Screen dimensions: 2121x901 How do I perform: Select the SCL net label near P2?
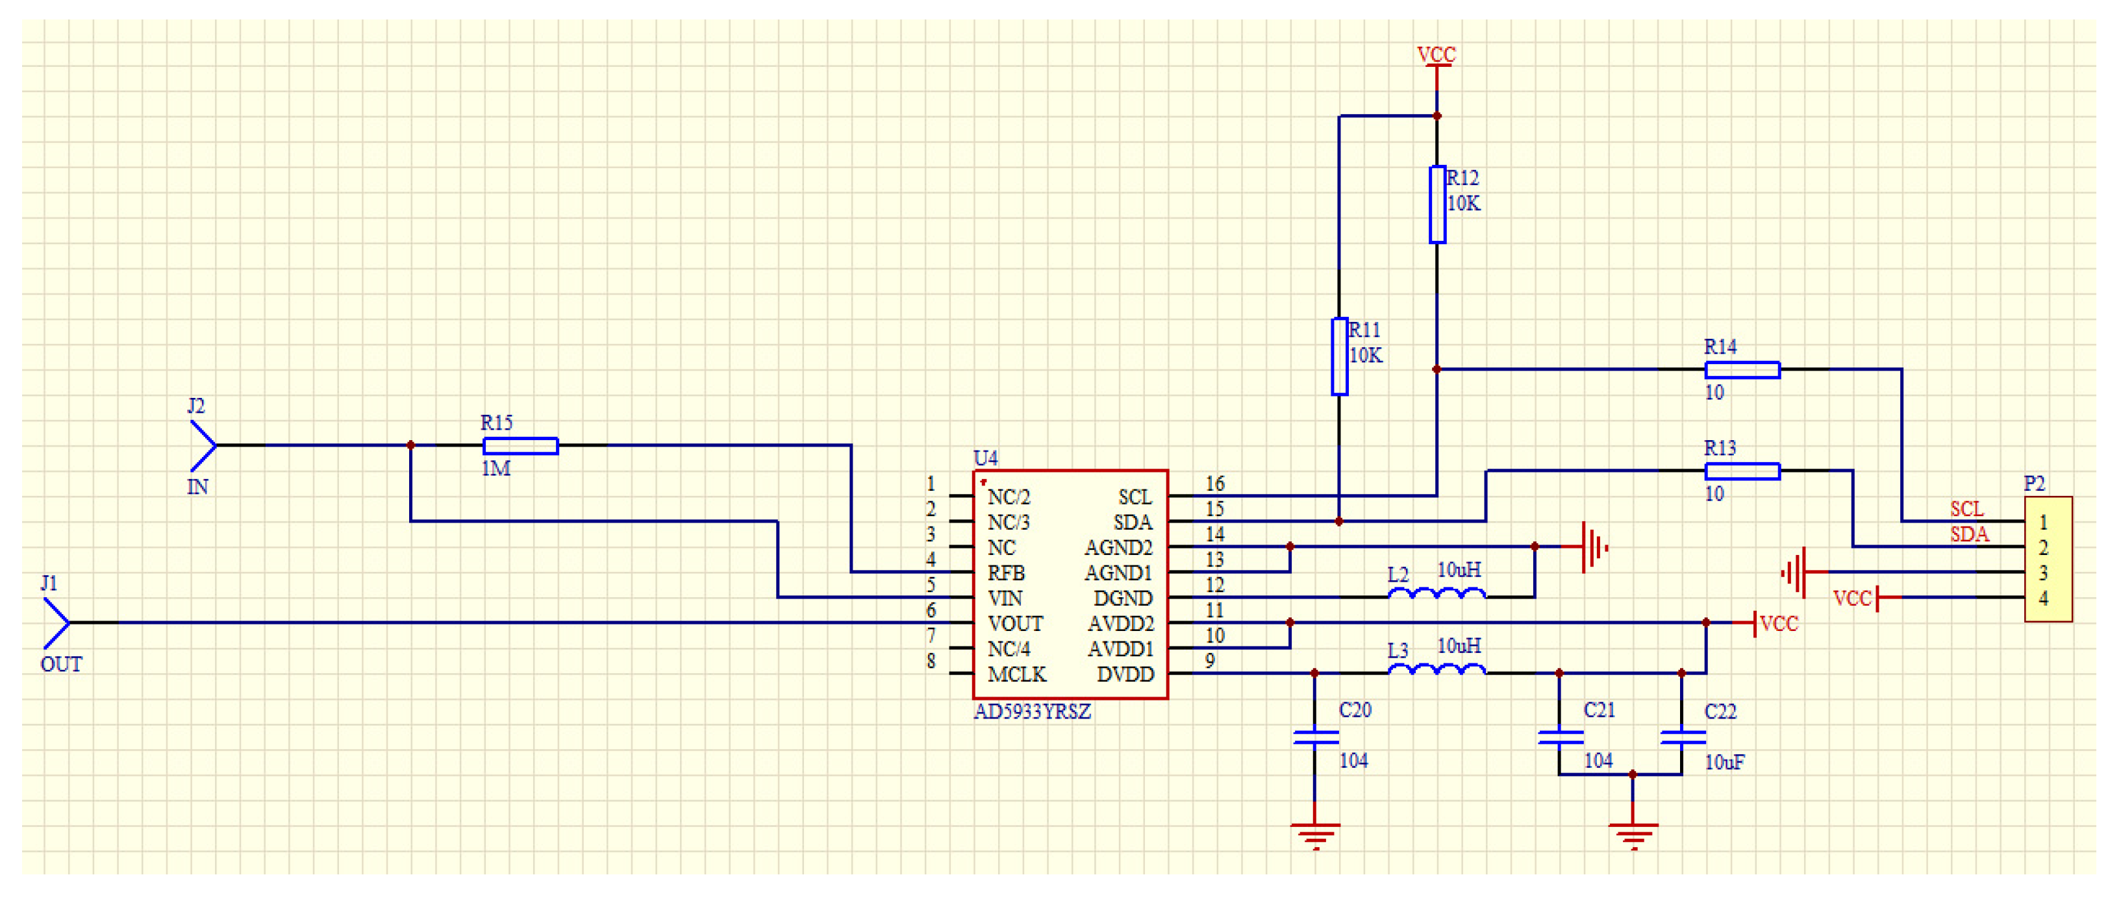(1967, 508)
